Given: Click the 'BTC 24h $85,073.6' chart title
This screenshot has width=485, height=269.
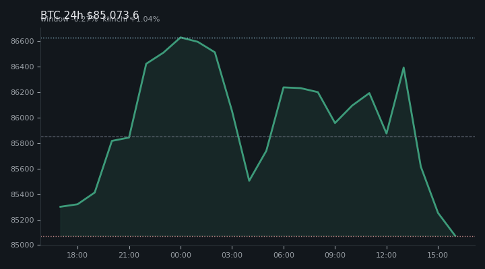Looking at the screenshot, I should 90,15.
